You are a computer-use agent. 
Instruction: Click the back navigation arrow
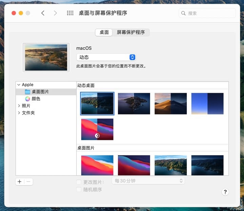click(43, 13)
